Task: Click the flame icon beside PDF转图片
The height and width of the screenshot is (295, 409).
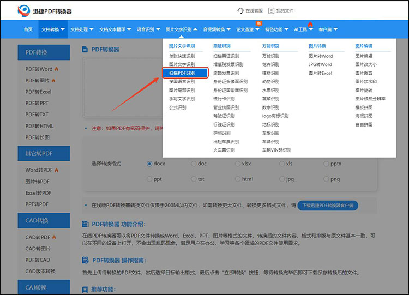Action: pyautogui.click(x=53, y=80)
